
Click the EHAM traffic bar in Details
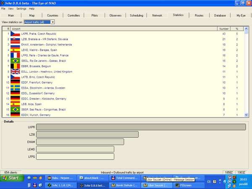(x=80, y=142)
